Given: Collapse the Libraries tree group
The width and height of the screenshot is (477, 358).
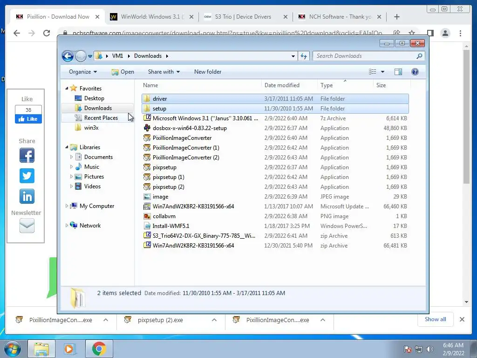Looking at the screenshot, I should tap(67, 147).
